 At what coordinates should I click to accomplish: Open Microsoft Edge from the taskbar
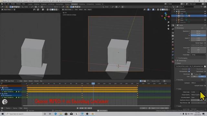[56, 114]
